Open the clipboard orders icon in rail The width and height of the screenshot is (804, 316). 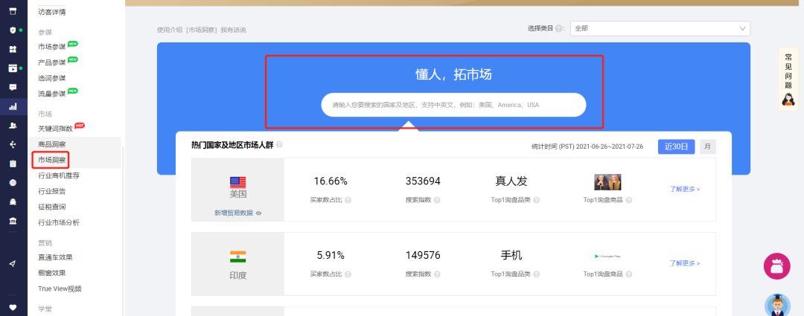[13, 164]
